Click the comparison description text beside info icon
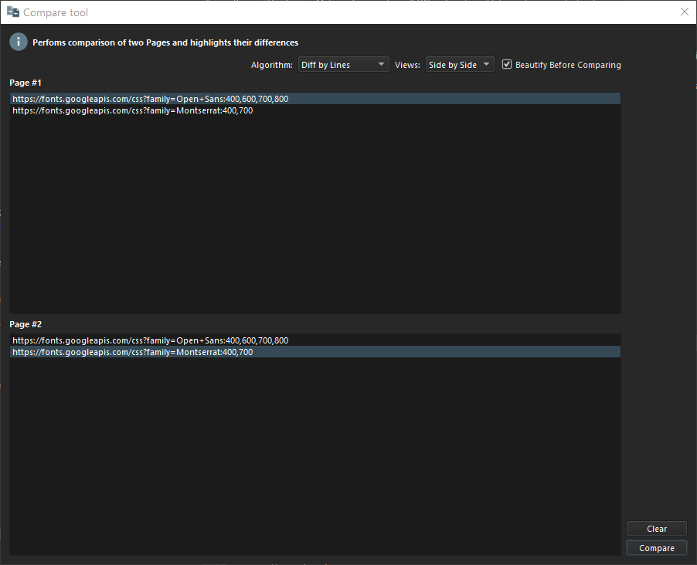This screenshot has width=697, height=565. (x=165, y=42)
